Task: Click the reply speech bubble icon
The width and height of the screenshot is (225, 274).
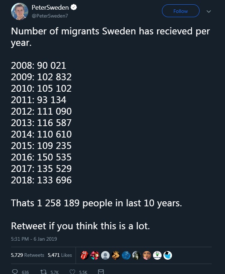Action: pos(15,272)
